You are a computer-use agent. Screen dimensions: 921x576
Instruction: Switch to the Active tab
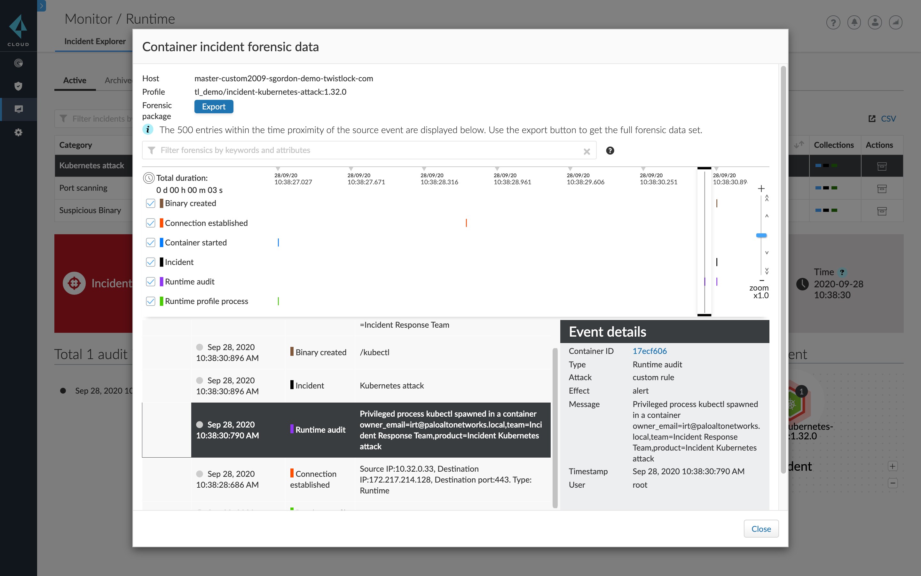pyautogui.click(x=75, y=80)
